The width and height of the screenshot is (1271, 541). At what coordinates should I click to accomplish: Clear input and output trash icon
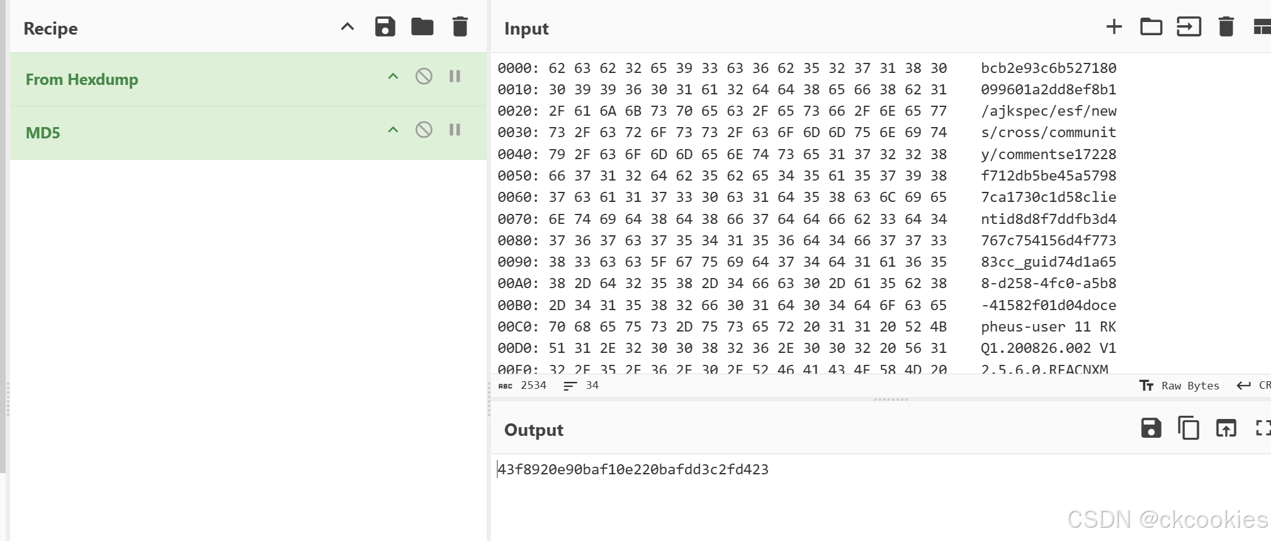1226,27
